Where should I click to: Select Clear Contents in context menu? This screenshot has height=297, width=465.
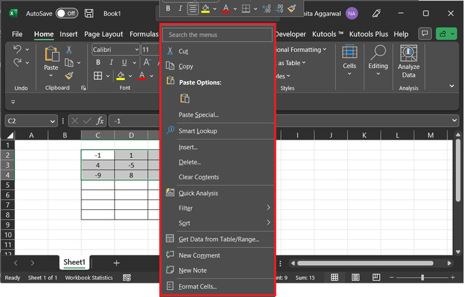pos(217,177)
